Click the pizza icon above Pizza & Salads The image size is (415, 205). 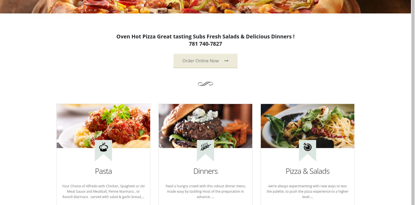coord(308,147)
